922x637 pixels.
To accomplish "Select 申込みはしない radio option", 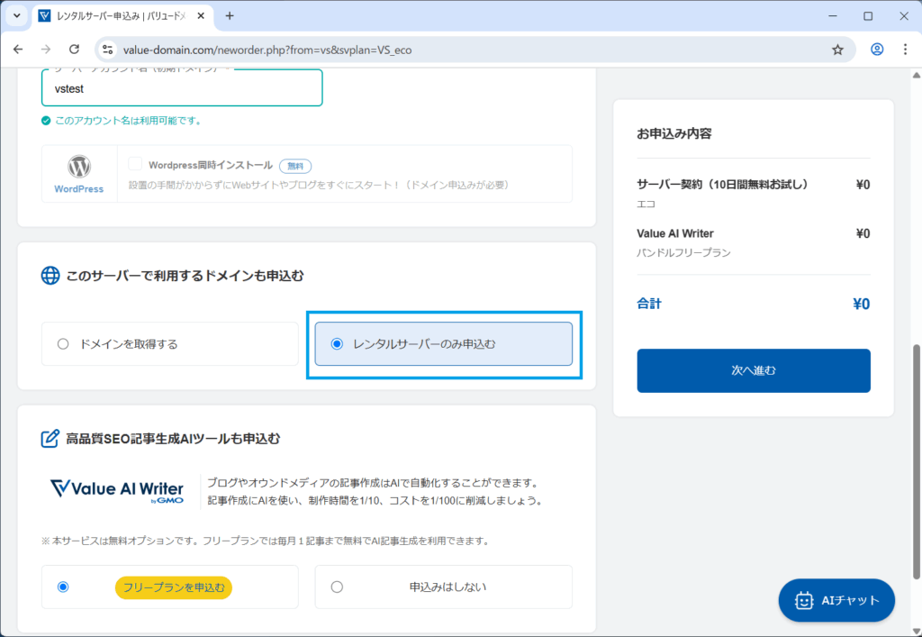I will tap(338, 587).
